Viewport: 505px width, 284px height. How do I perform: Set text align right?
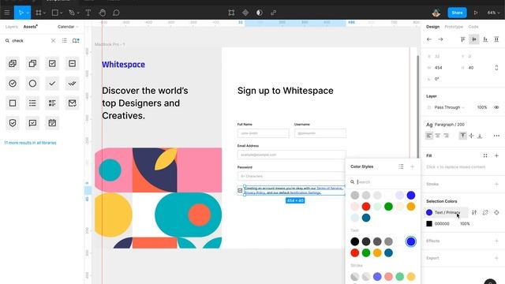(x=446, y=136)
